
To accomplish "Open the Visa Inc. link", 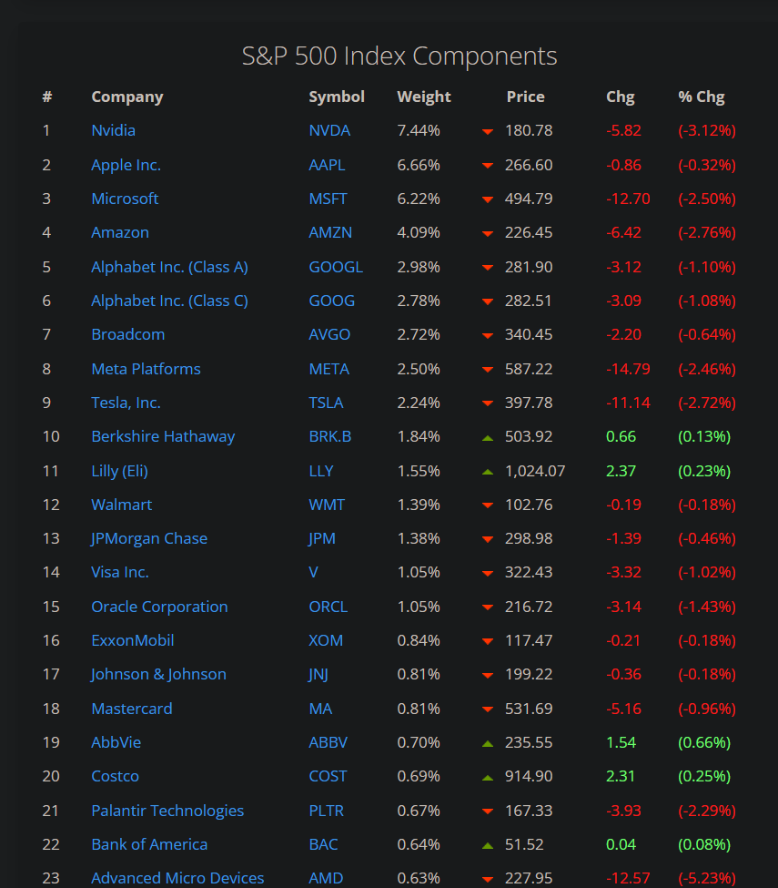I will tap(120, 573).
